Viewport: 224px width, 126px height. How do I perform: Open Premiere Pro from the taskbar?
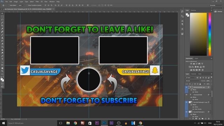pyautogui.click(x=97, y=123)
